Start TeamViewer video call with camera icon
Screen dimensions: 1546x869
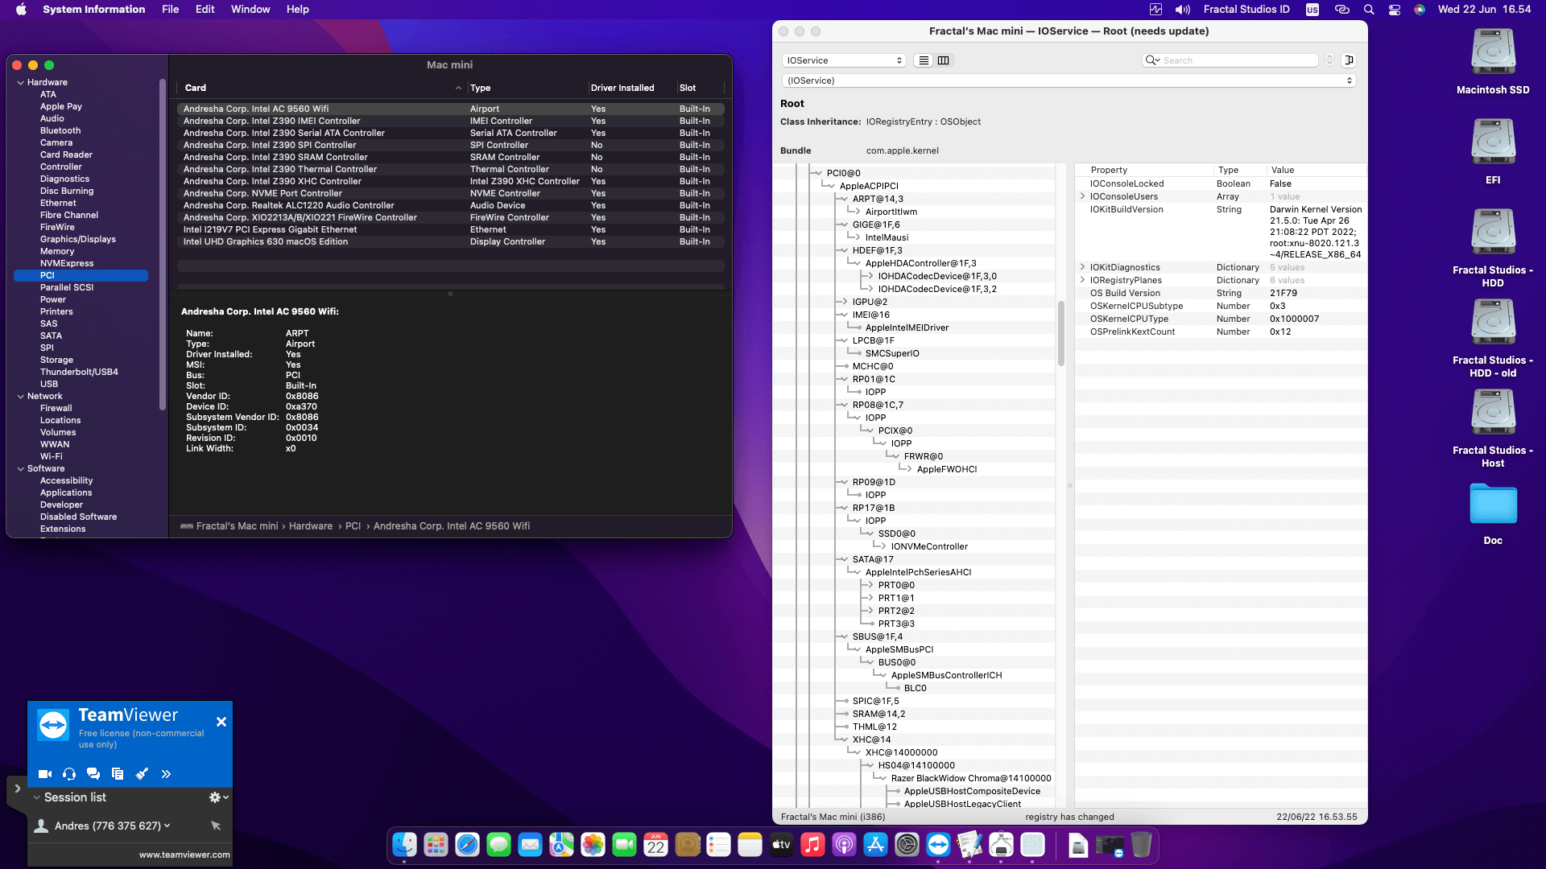(45, 774)
